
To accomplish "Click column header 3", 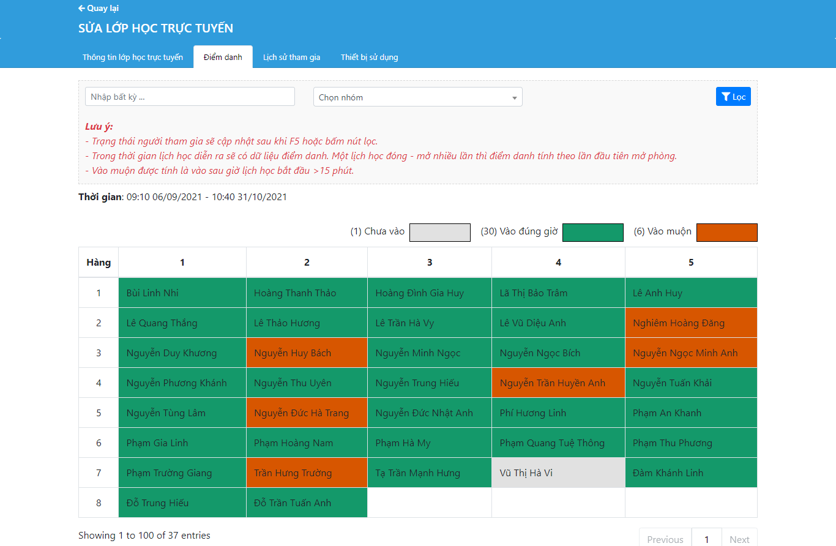I will tap(430, 263).
